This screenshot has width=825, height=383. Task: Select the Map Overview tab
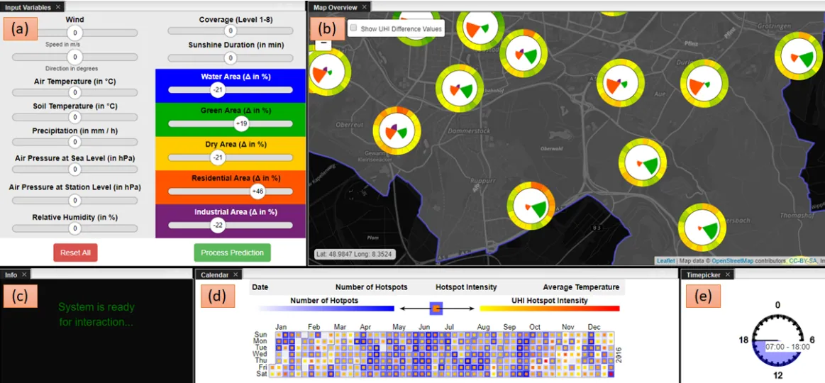(335, 7)
